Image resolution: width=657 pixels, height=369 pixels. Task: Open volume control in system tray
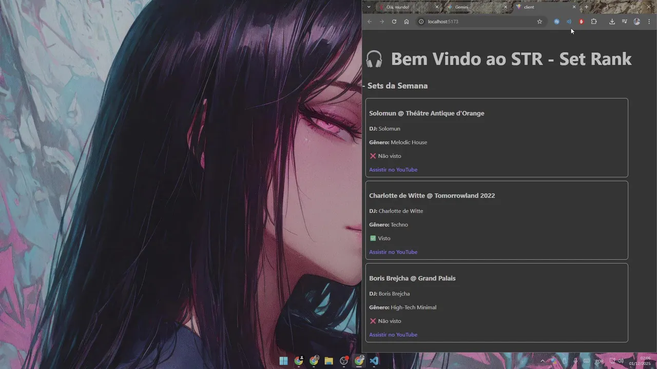pyautogui.click(x=621, y=361)
